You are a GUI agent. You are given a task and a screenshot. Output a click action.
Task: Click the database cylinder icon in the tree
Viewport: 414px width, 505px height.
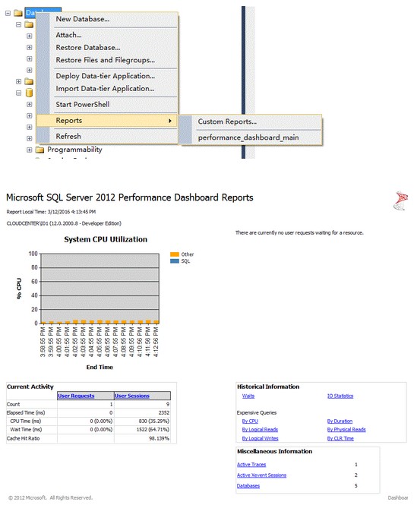click(x=29, y=93)
